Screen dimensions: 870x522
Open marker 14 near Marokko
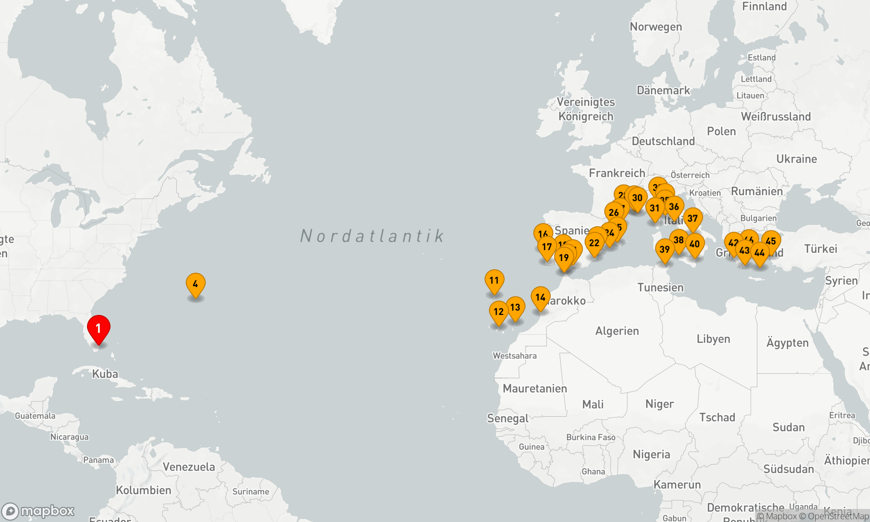tap(540, 298)
